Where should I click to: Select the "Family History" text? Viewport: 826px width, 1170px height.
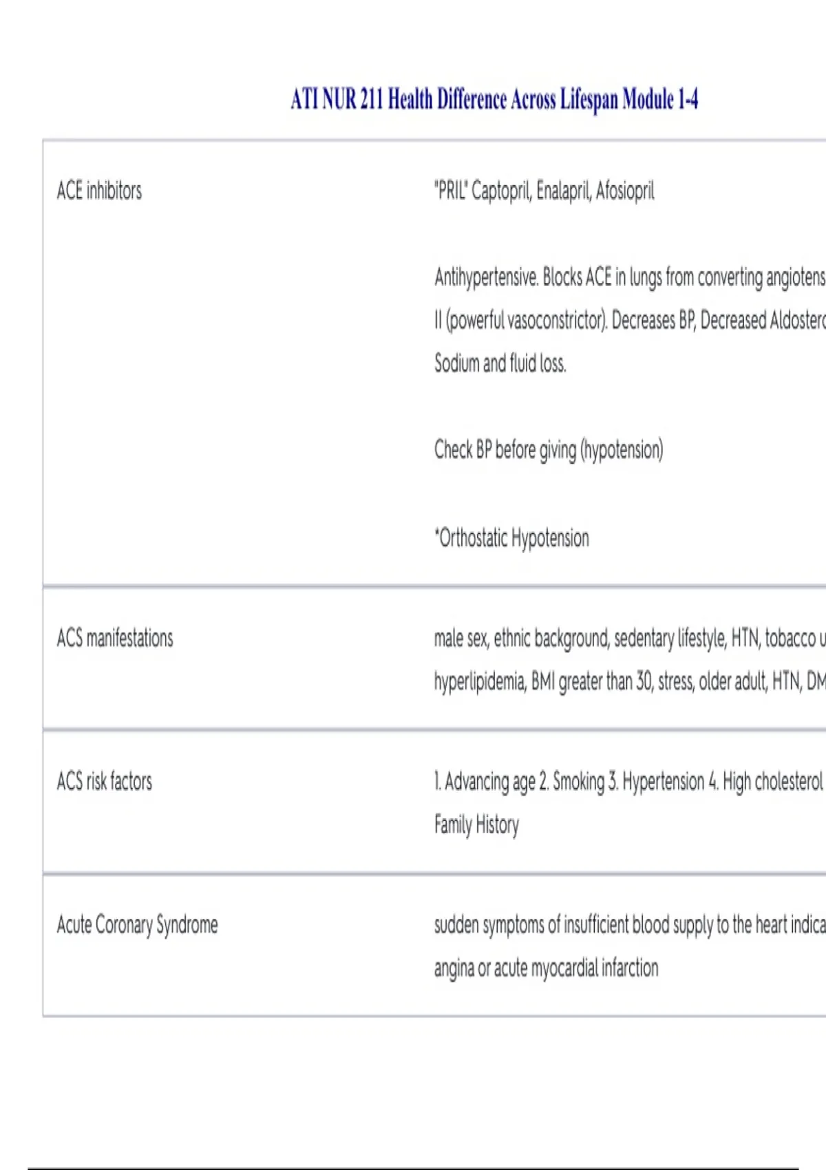476,825
